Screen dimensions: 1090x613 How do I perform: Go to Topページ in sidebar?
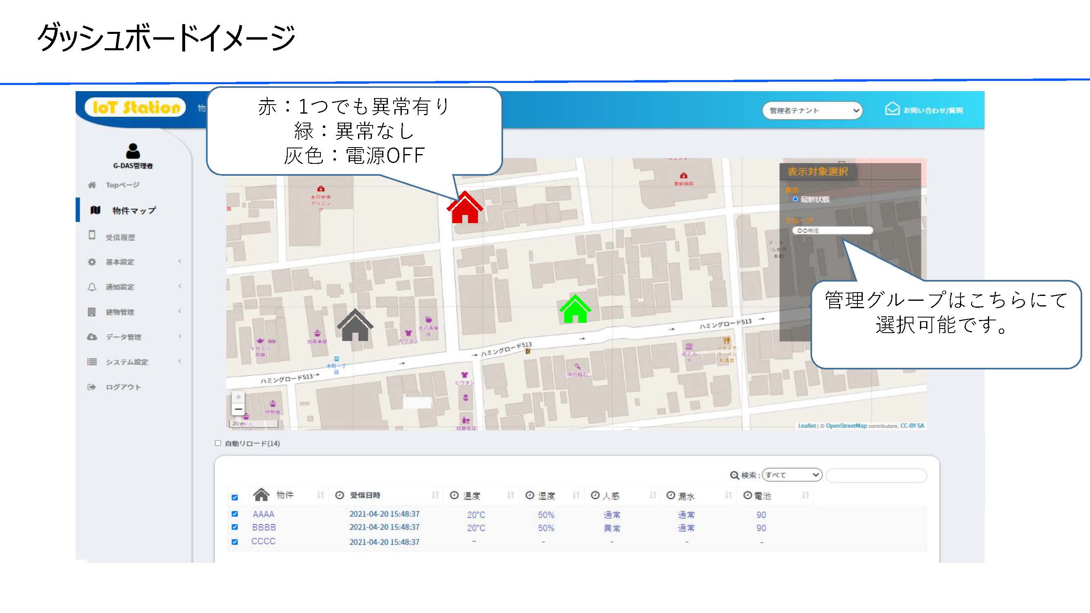coord(122,185)
